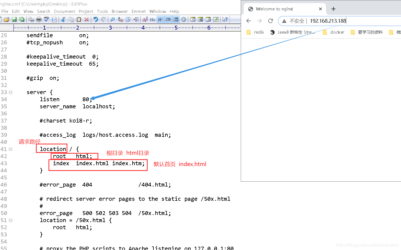The height and width of the screenshot is (250, 401).
Task: Collapse the location = /50x.html fold at line 51
Action: click(x=10, y=220)
